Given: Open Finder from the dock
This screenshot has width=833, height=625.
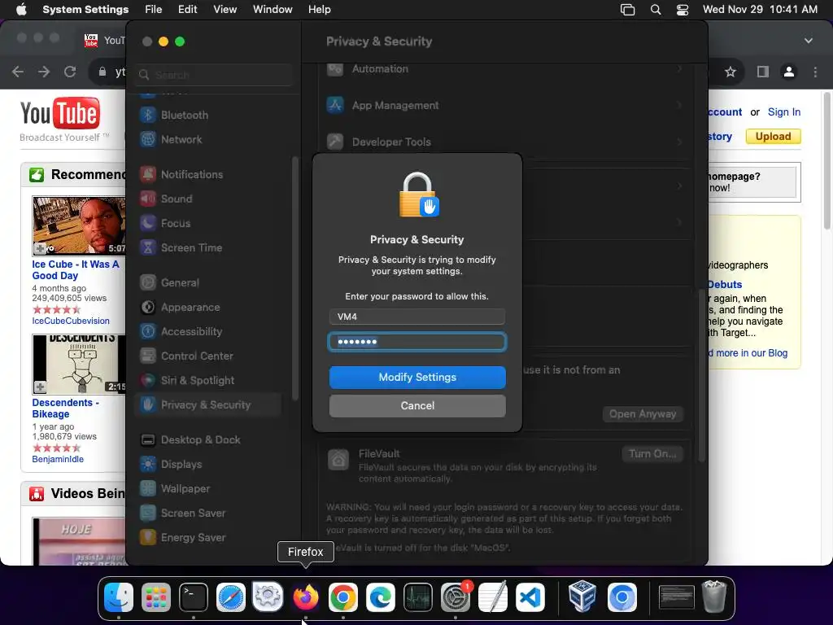Looking at the screenshot, I should [x=119, y=597].
